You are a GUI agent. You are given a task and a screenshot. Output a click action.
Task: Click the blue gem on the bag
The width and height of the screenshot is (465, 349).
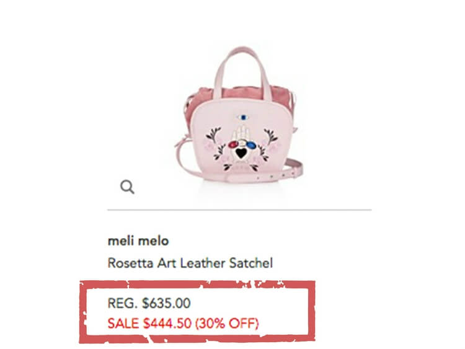point(250,145)
